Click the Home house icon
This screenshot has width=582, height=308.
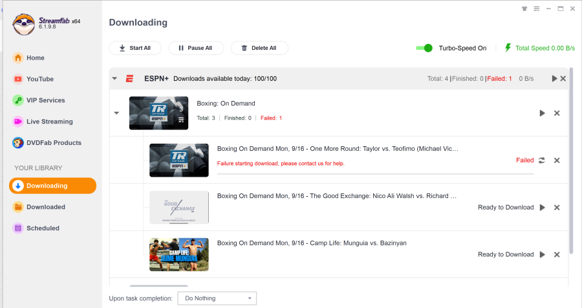tap(18, 58)
